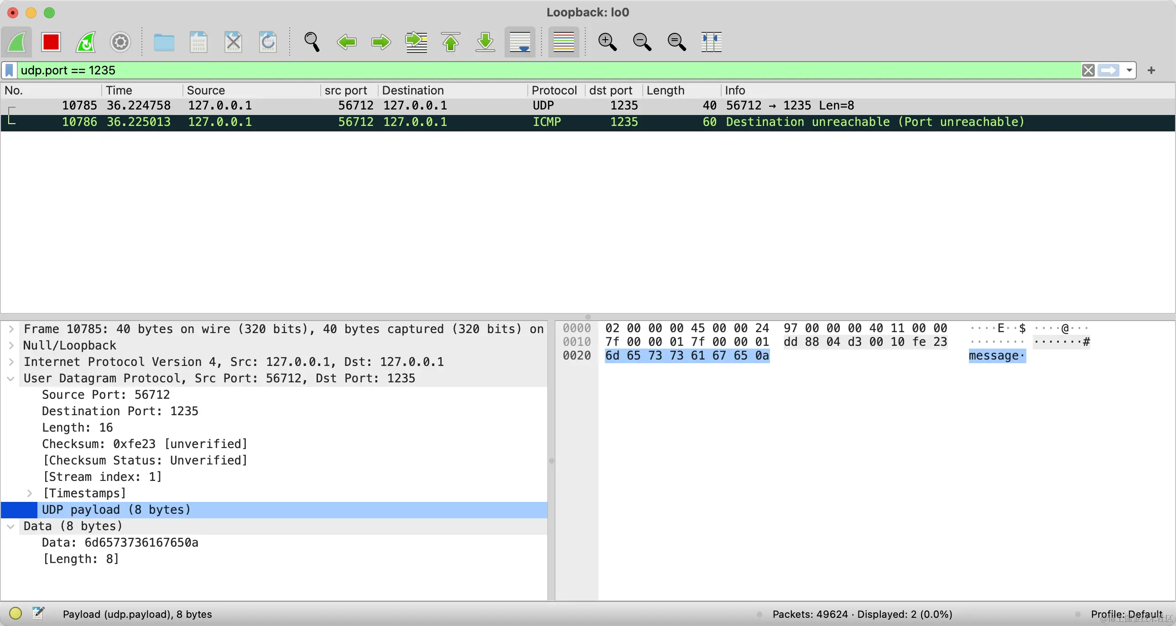
Task: Select Stream index: 1 line
Action: click(102, 477)
